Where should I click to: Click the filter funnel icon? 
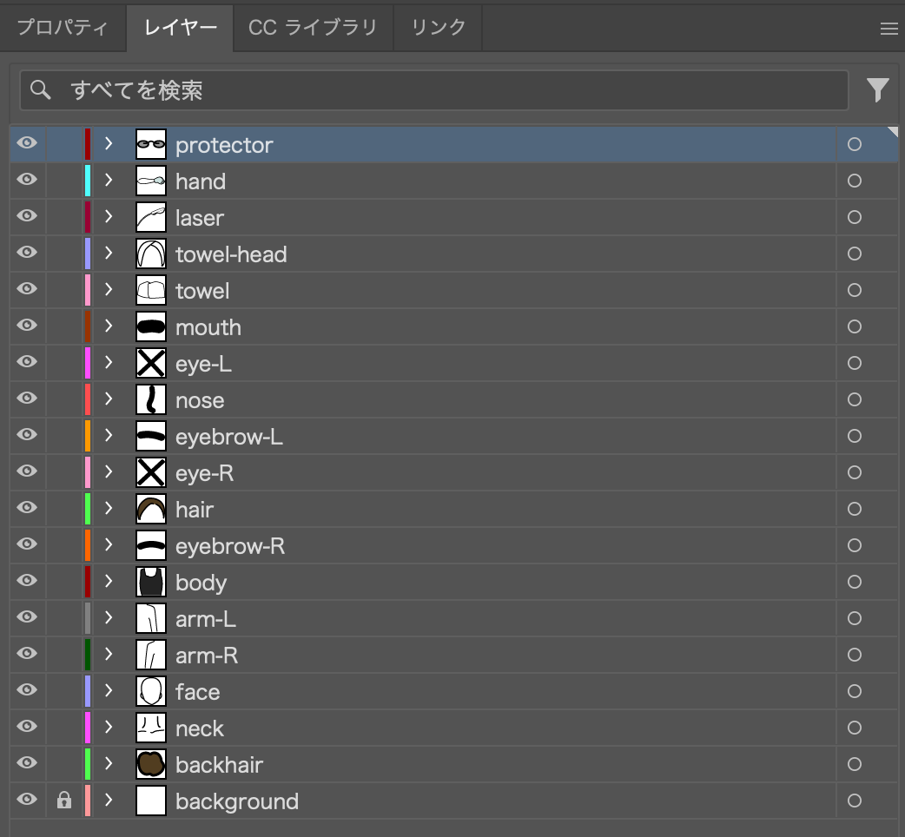coord(877,89)
